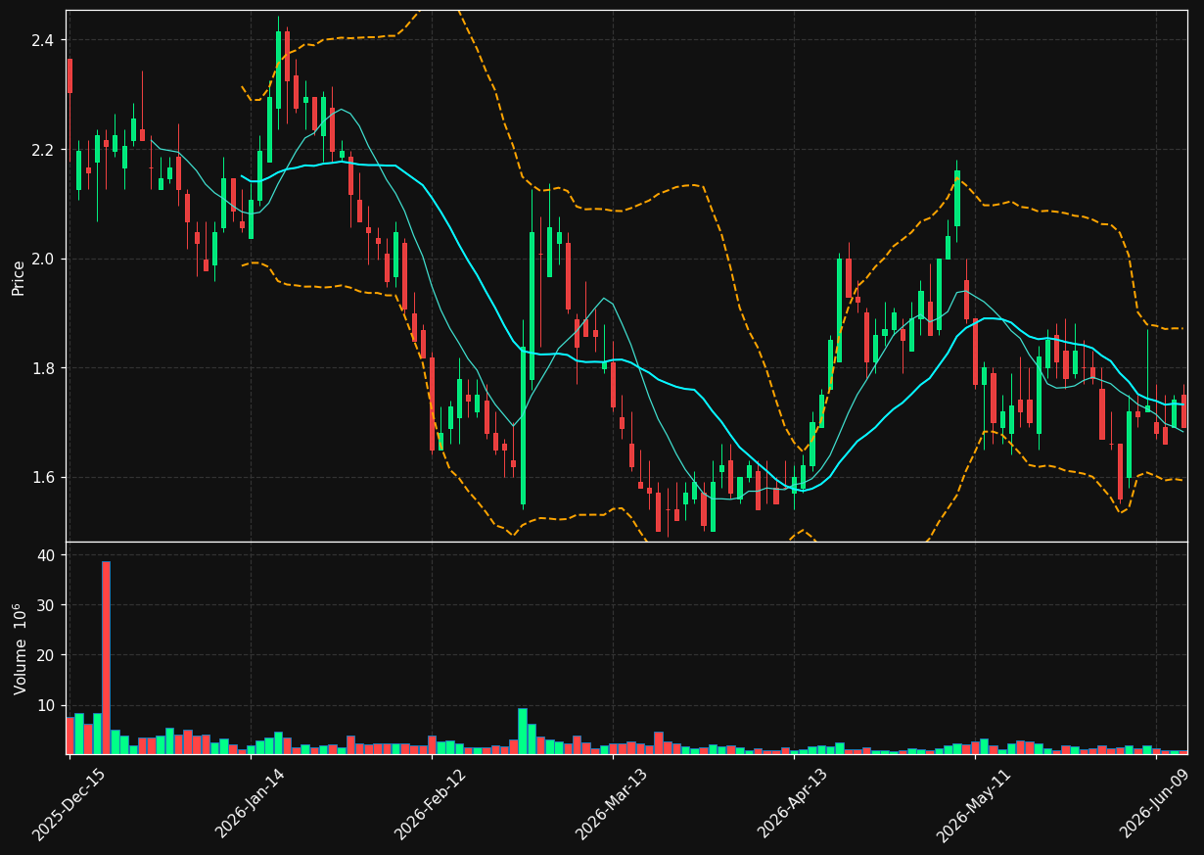This screenshot has width=1204, height=855.
Task: Click the 2026-Feb-12 date label
Action: pos(431,804)
